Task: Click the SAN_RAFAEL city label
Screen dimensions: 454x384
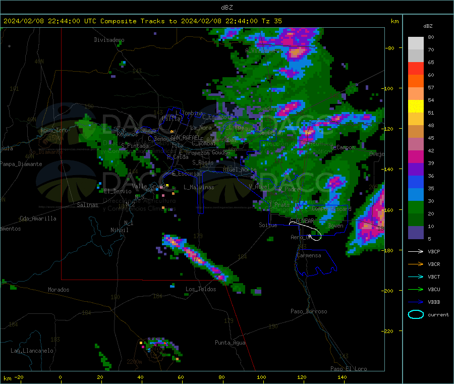Action: [x=185, y=137]
